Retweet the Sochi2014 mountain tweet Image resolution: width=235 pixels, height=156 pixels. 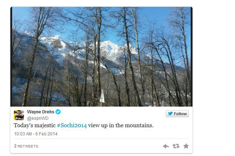[176, 146]
